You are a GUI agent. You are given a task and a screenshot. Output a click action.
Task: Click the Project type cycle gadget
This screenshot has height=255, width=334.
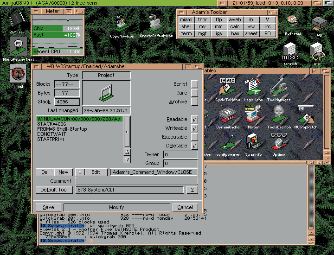click(106, 76)
